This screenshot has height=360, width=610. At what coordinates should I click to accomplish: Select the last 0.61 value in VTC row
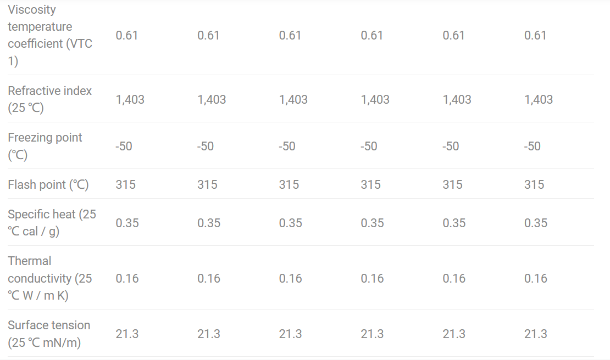tap(535, 35)
